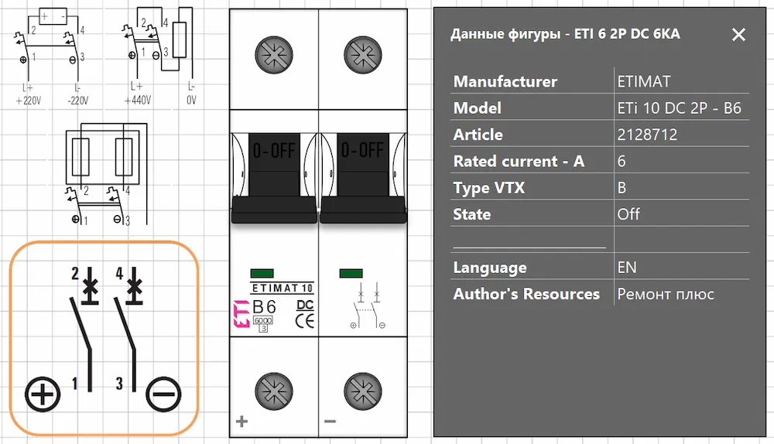Click the ETI pink logo on the breaker
The height and width of the screenshot is (444, 774).
click(241, 314)
